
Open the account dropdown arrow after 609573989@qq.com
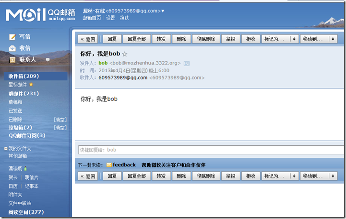click(x=163, y=11)
